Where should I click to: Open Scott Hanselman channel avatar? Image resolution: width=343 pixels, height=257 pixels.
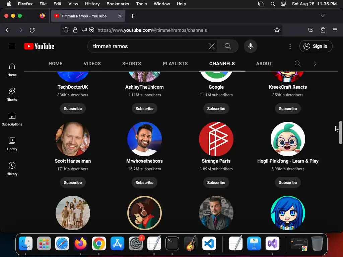73,139
